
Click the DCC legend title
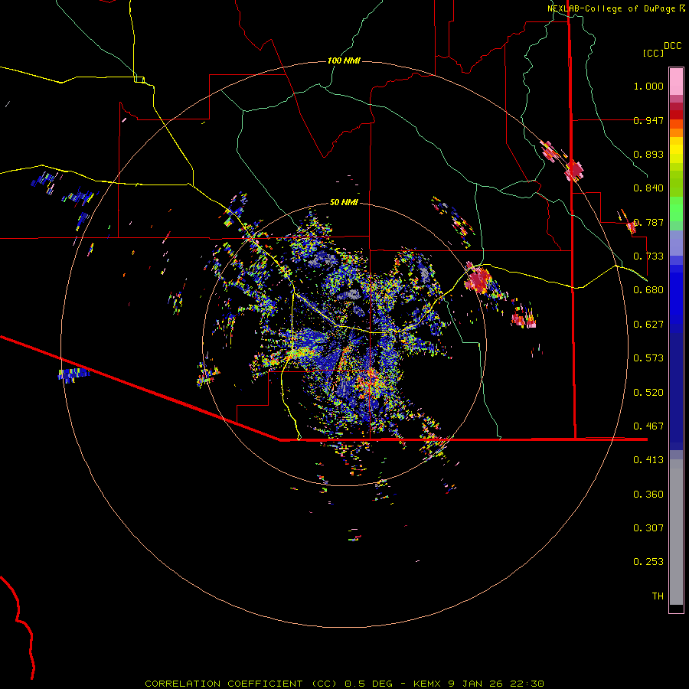[x=672, y=46]
